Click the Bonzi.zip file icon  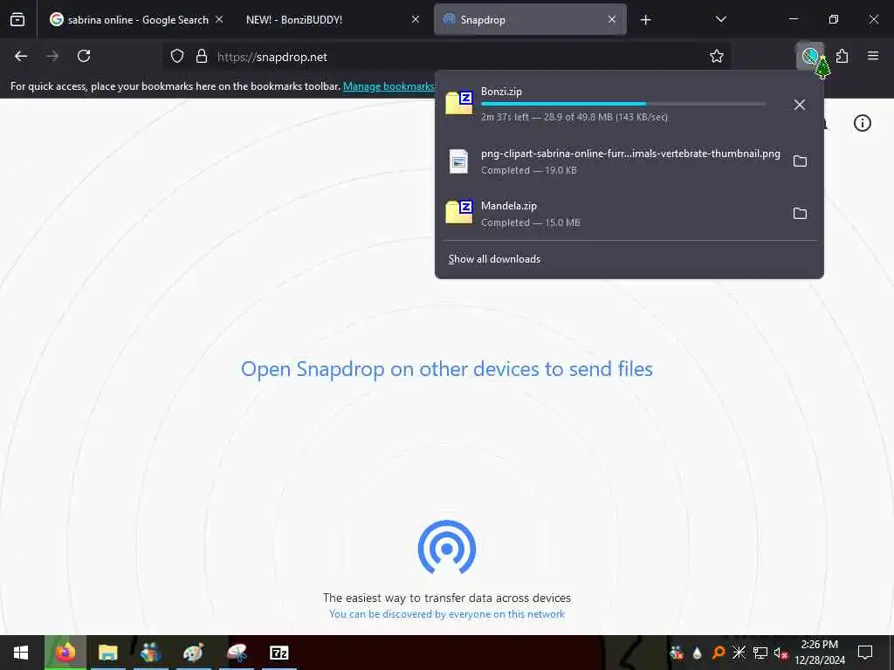[459, 103]
